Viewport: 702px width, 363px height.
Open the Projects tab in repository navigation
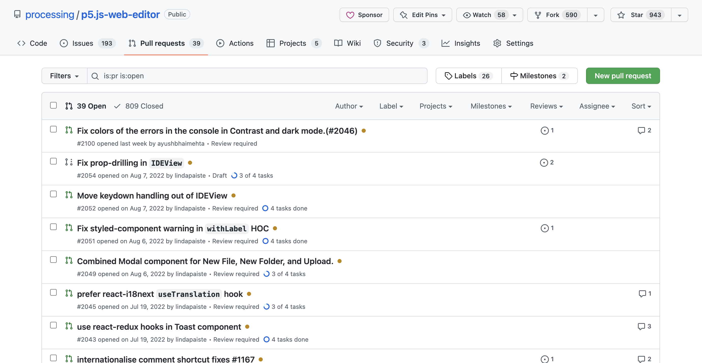pos(294,43)
